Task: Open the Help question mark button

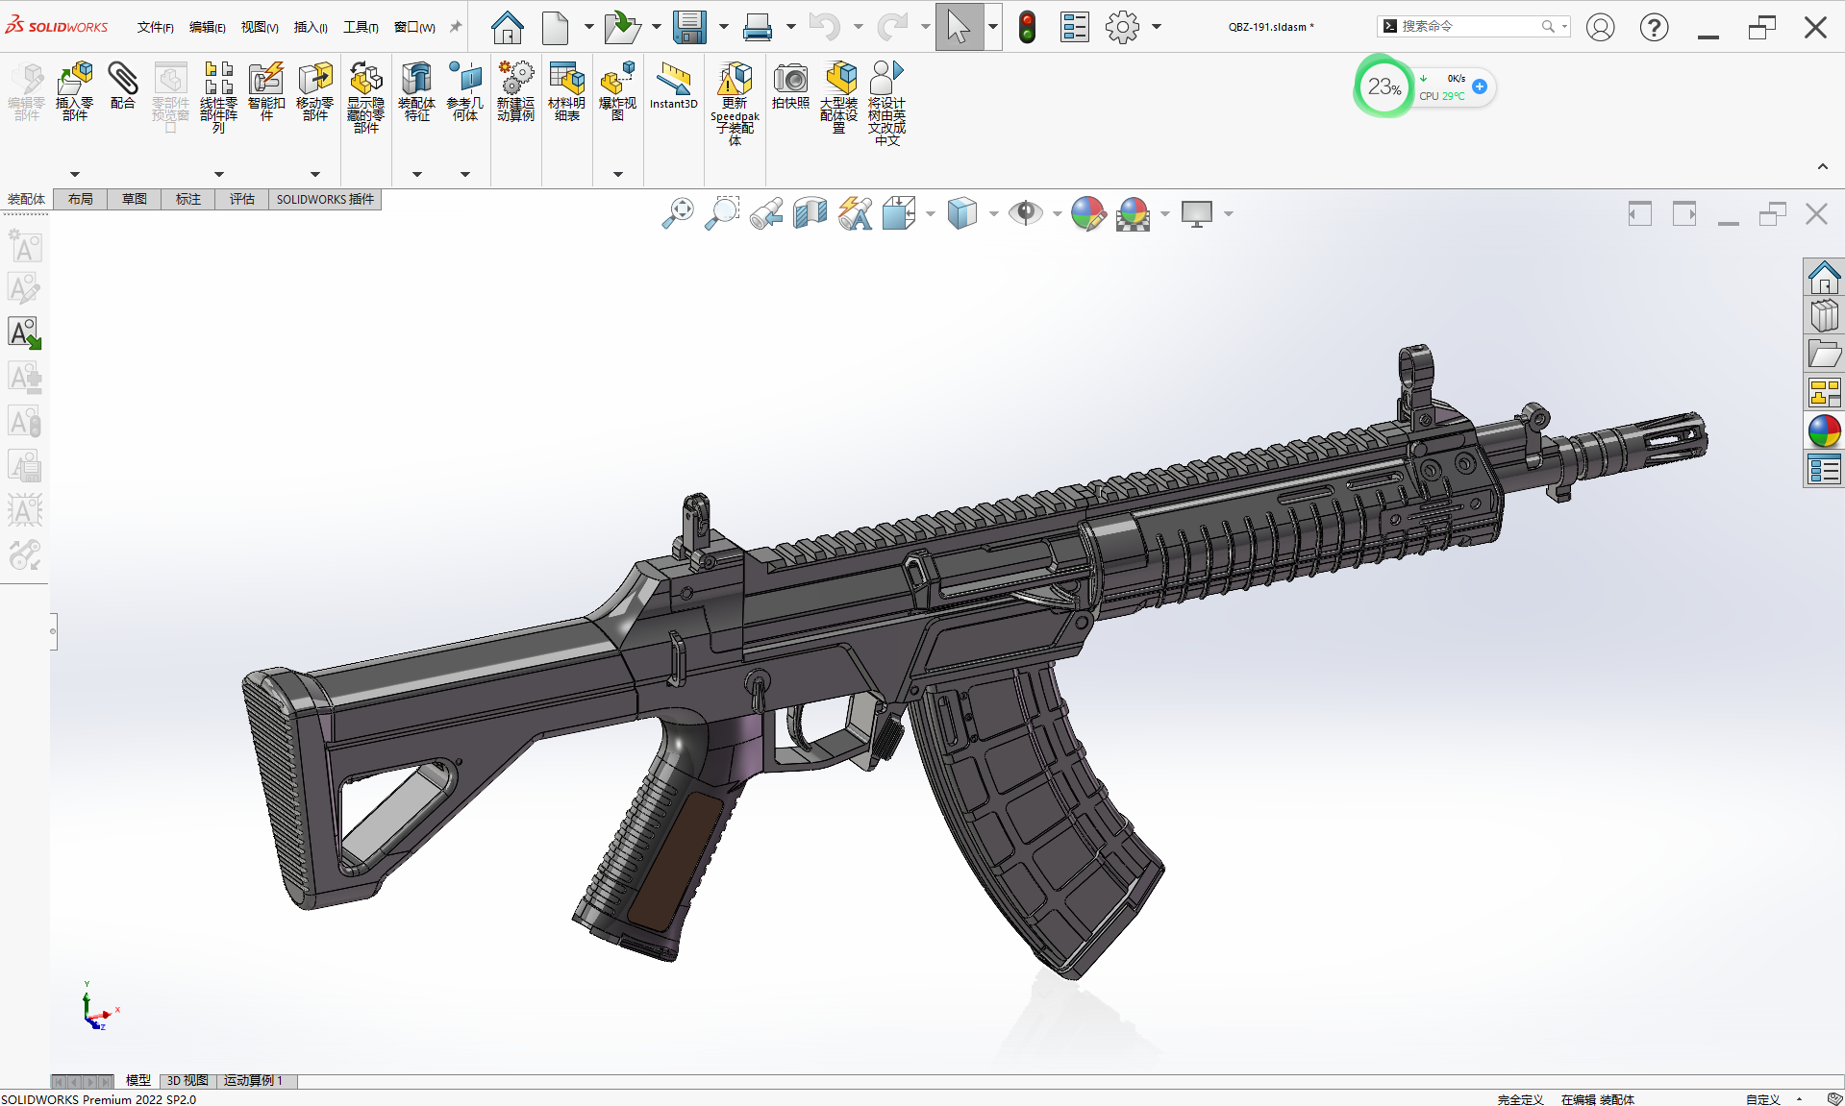Action: point(1654,27)
